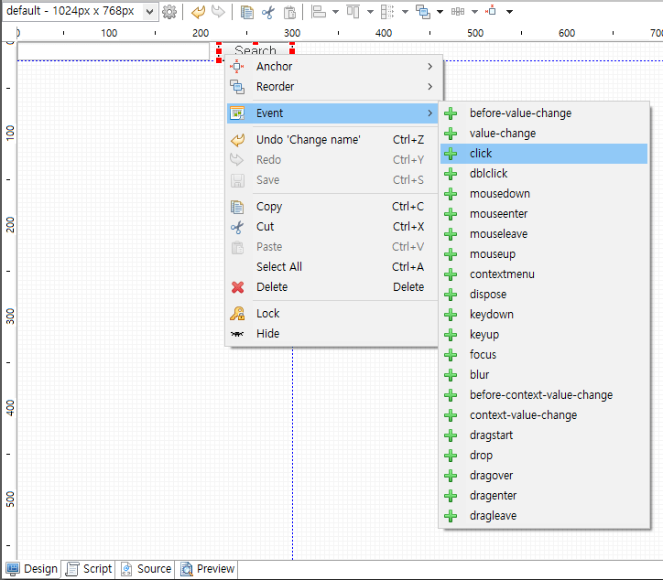Add the value-change event via plus icon
Viewport: 663px width, 580px height.
pos(451,134)
